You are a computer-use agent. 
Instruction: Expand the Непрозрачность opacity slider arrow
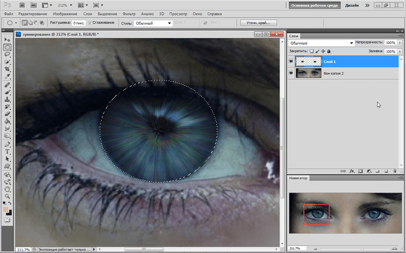point(398,43)
